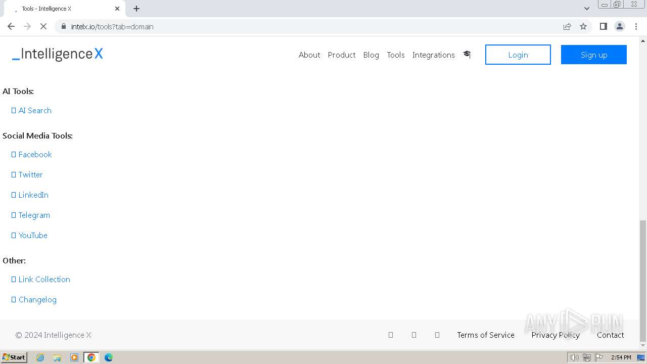Viewport: 647px width, 364px height.
Task: Open the Telegram tool link
Action: pyautogui.click(x=30, y=215)
